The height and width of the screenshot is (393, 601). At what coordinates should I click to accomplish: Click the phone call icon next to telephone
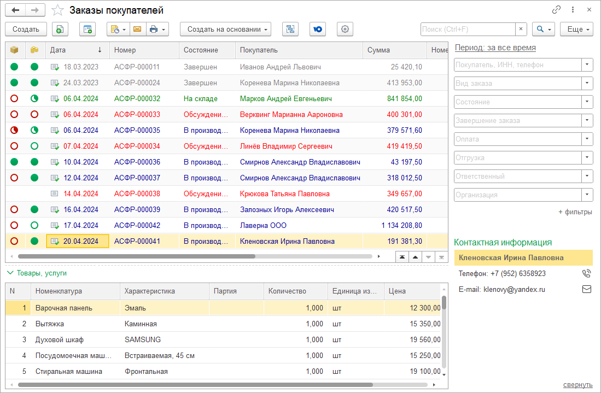pyautogui.click(x=586, y=274)
